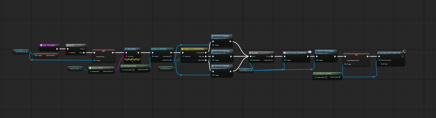Click the Cast Failed exec pin

[x=171, y=57]
